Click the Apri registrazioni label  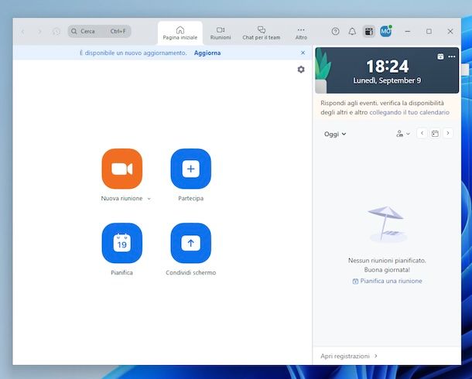[x=345, y=356]
